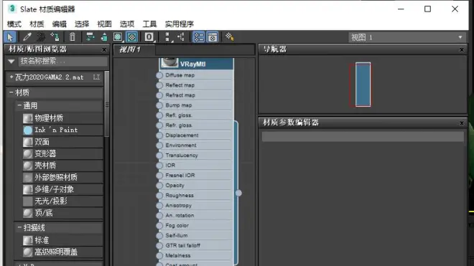The image size is (474, 266).
Task: Click the Displacement input socket
Action: (x=159, y=136)
